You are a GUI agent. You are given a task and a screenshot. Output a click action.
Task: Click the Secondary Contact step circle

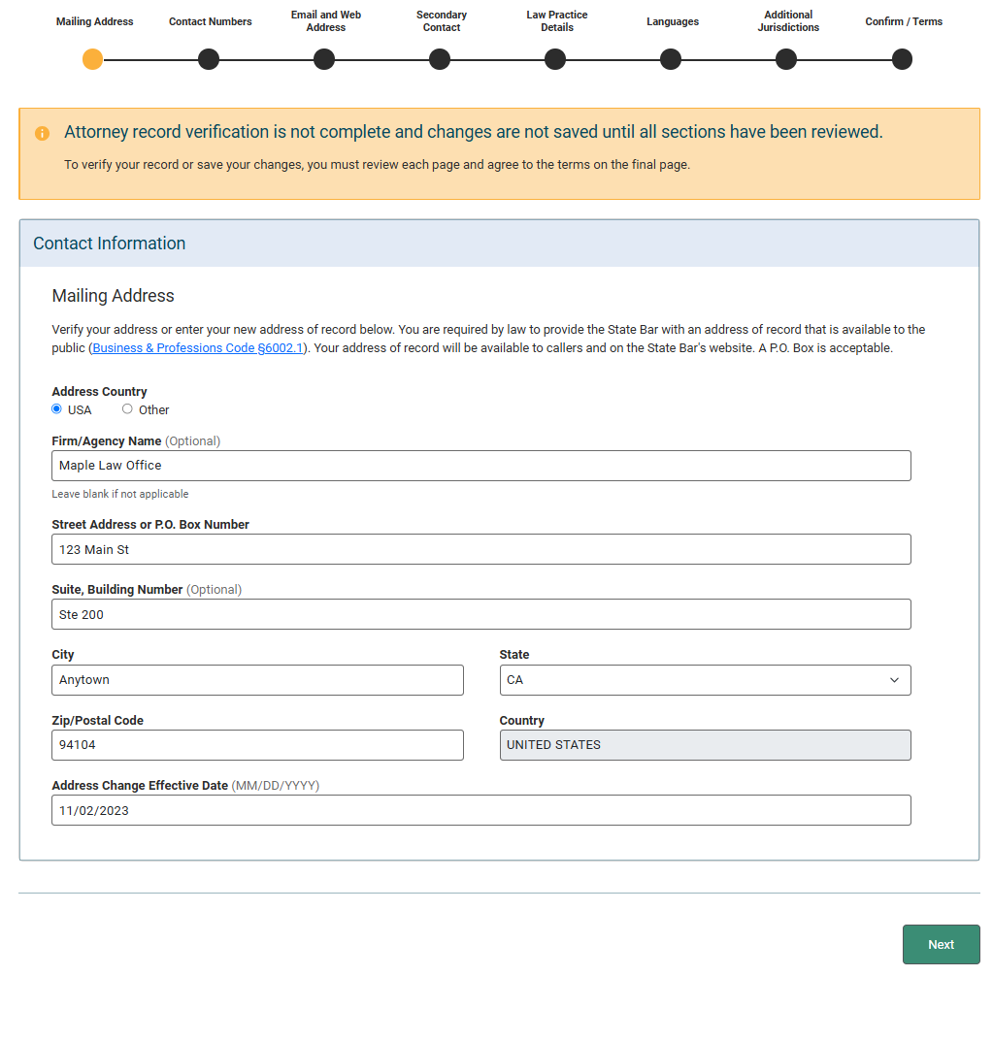click(x=440, y=60)
